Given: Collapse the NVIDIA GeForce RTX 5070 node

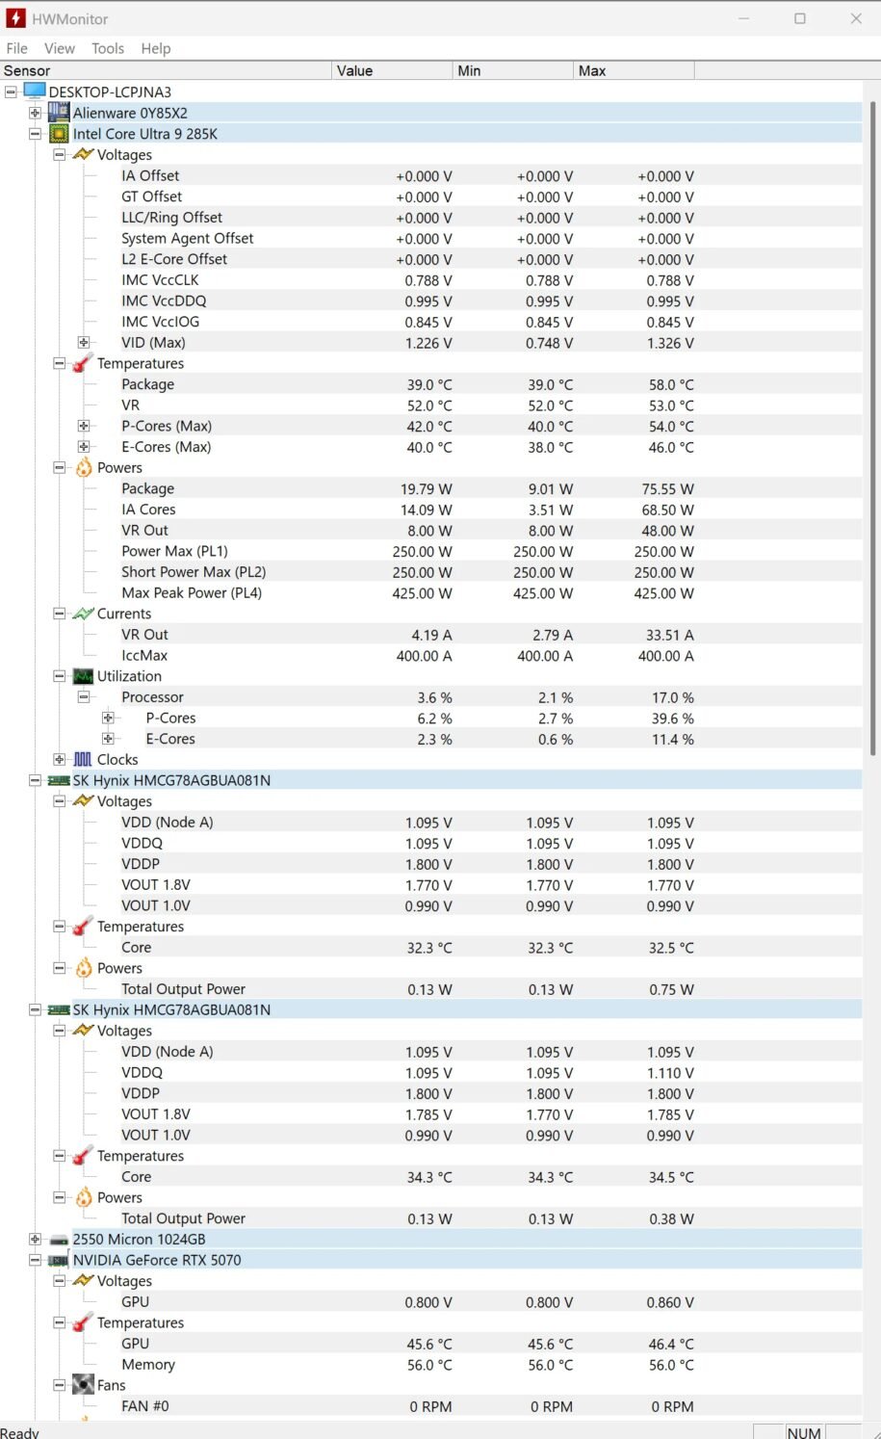Looking at the screenshot, I should tap(35, 1260).
